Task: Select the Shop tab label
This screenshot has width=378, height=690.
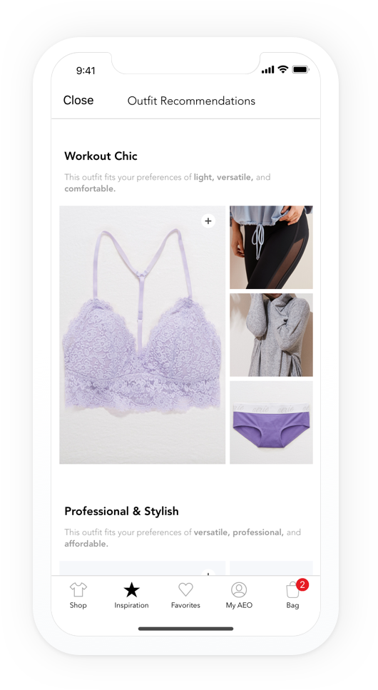Action: pyautogui.click(x=78, y=605)
